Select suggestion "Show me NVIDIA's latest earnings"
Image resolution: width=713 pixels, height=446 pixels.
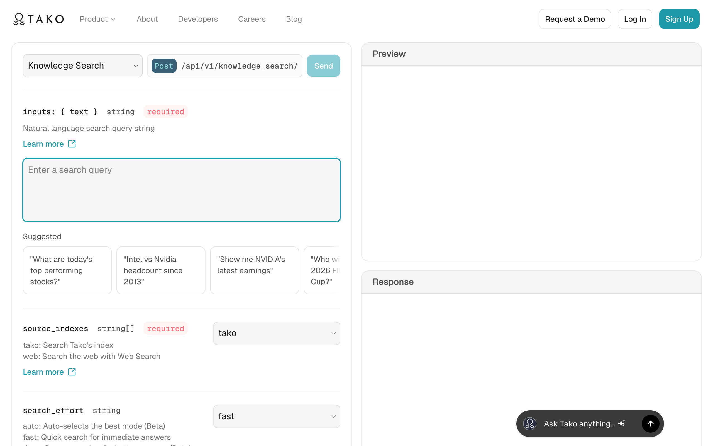tap(254, 270)
